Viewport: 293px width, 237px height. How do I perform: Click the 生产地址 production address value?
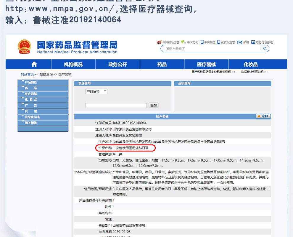pyautogui.click(x=169, y=142)
